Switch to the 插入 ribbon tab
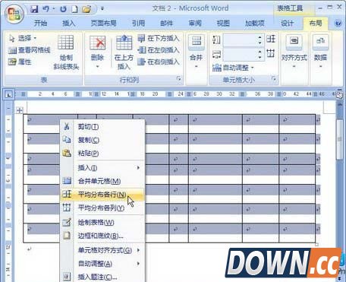The image size is (346, 282). [x=69, y=24]
